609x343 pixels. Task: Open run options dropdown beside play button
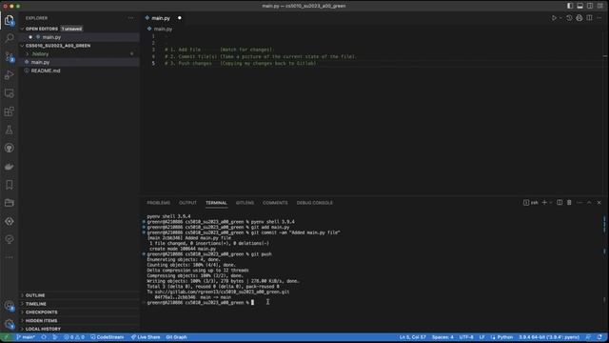(x=560, y=18)
